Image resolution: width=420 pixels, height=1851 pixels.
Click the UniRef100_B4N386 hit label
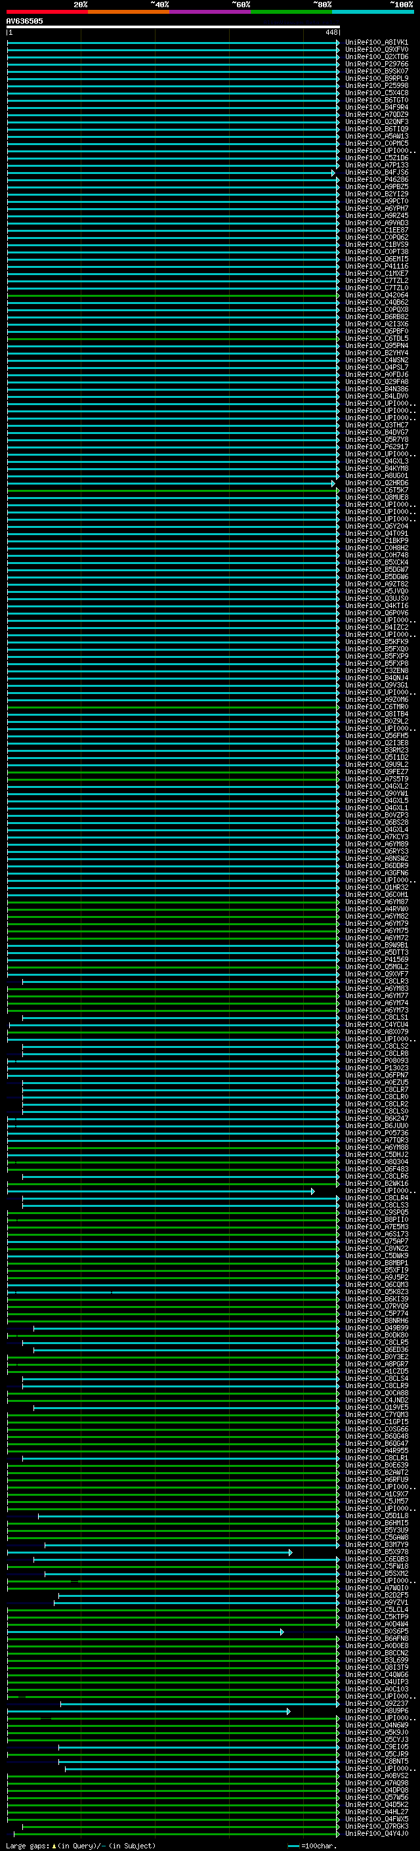[377, 389]
